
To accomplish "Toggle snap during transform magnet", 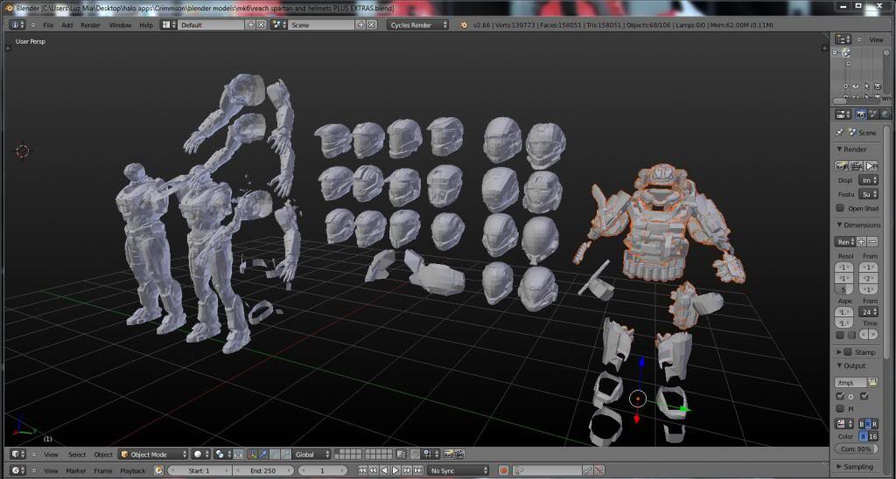I will (416, 455).
